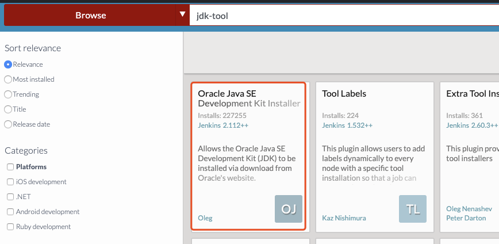Select the Title sort option
499x244 pixels.
8,109
